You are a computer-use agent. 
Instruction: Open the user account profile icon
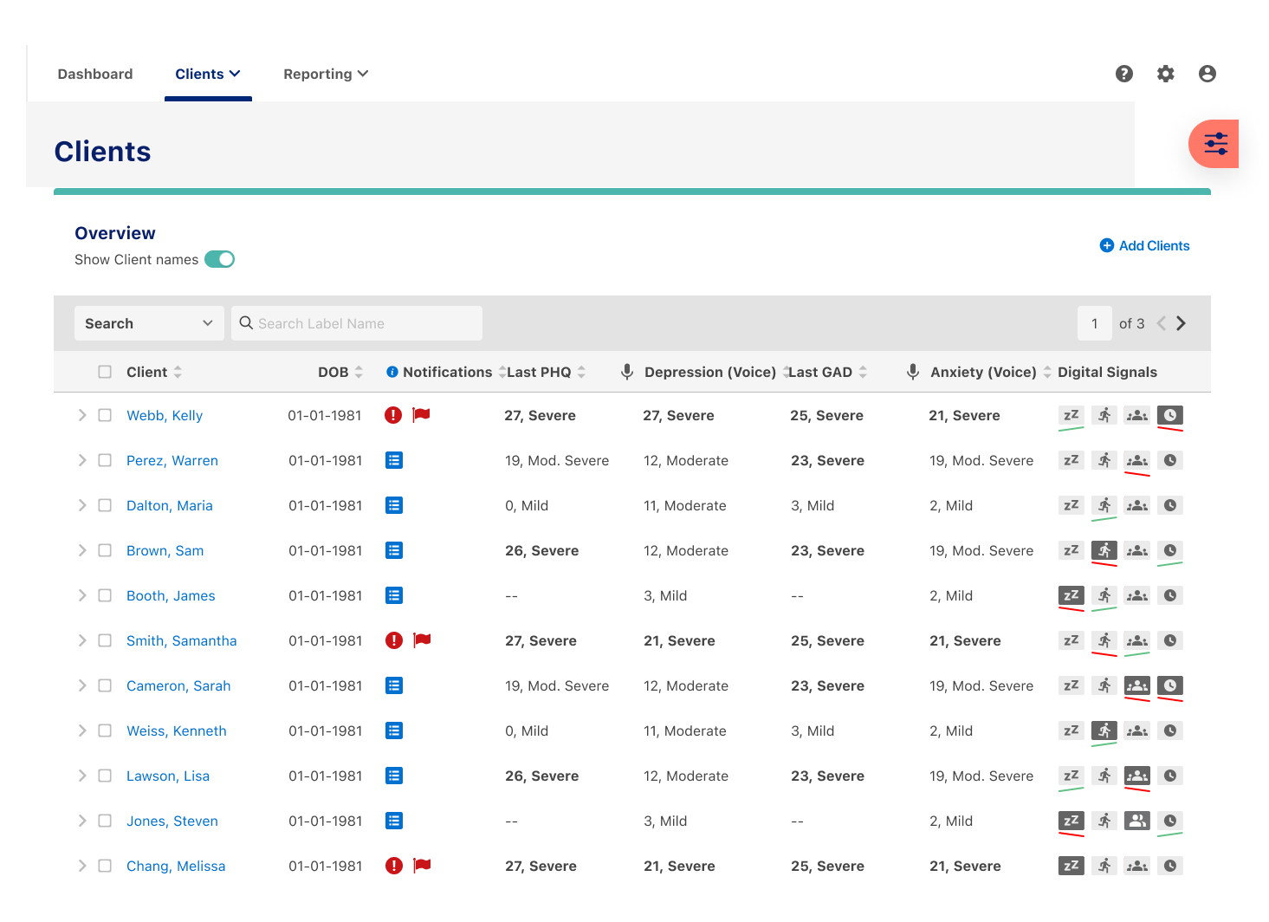click(1207, 74)
